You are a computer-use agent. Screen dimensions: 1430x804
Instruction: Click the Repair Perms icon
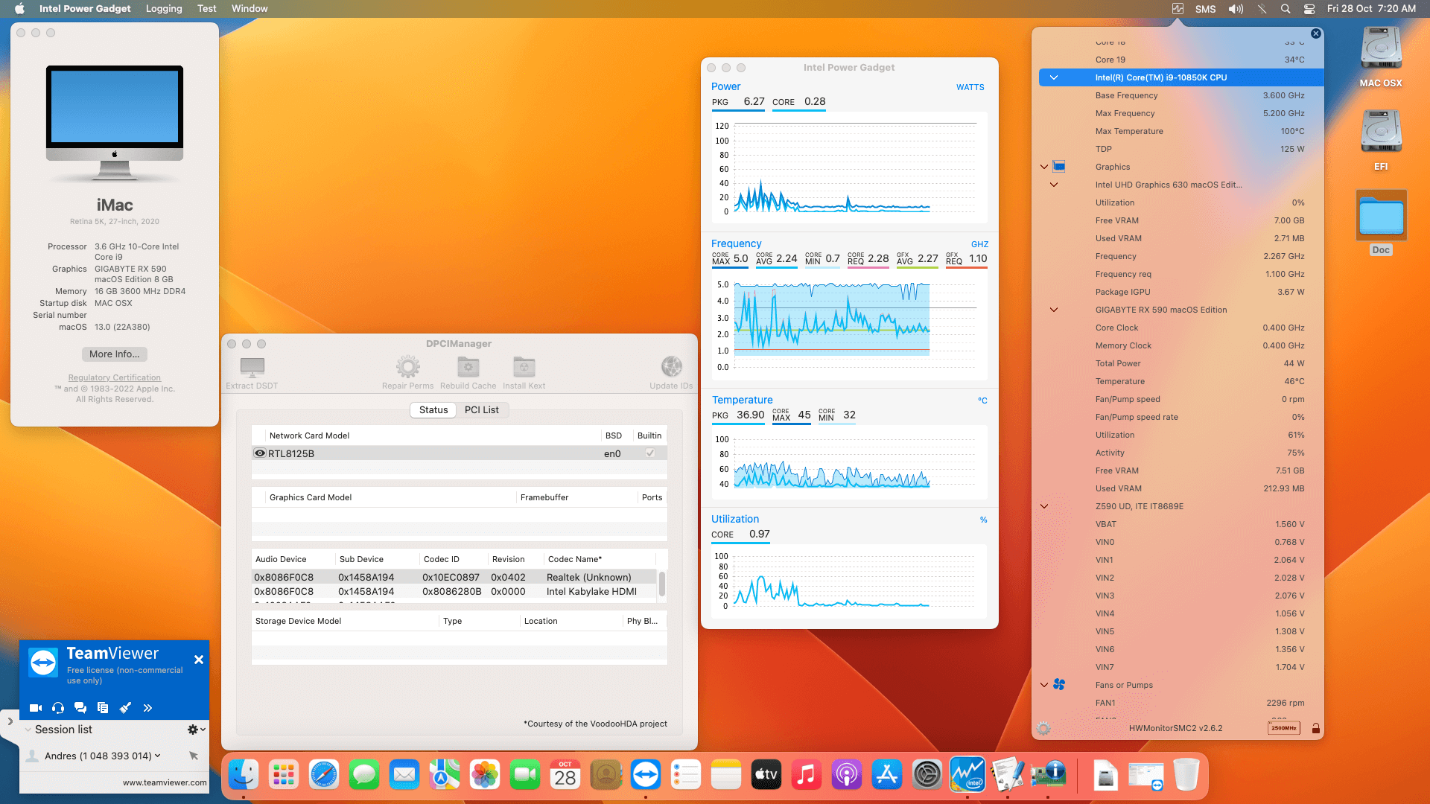(x=407, y=367)
